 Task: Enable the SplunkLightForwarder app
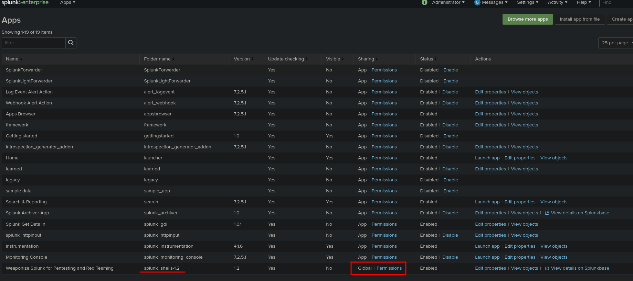pyautogui.click(x=451, y=81)
